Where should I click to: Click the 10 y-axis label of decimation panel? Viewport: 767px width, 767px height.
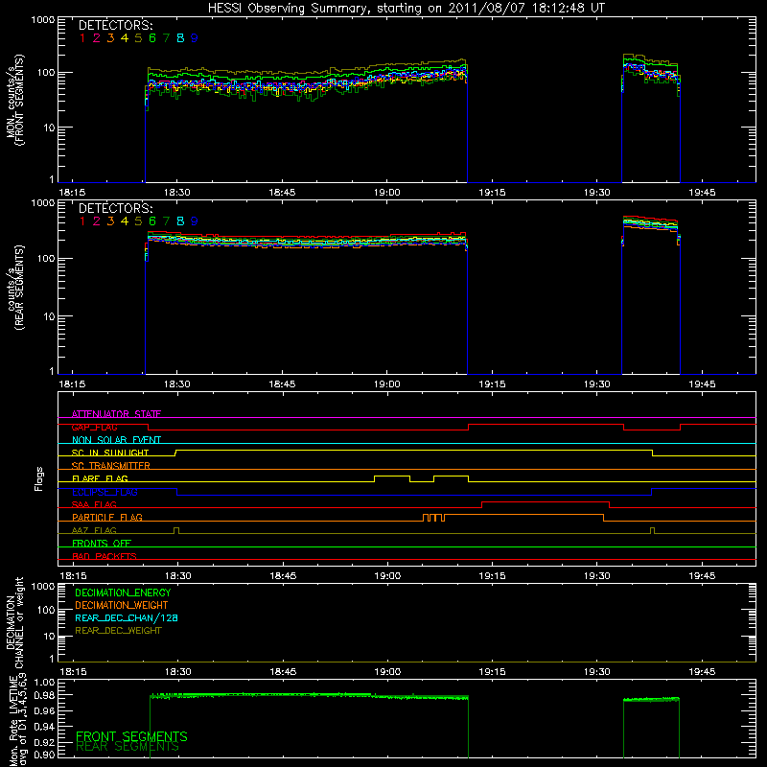[50, 636]
